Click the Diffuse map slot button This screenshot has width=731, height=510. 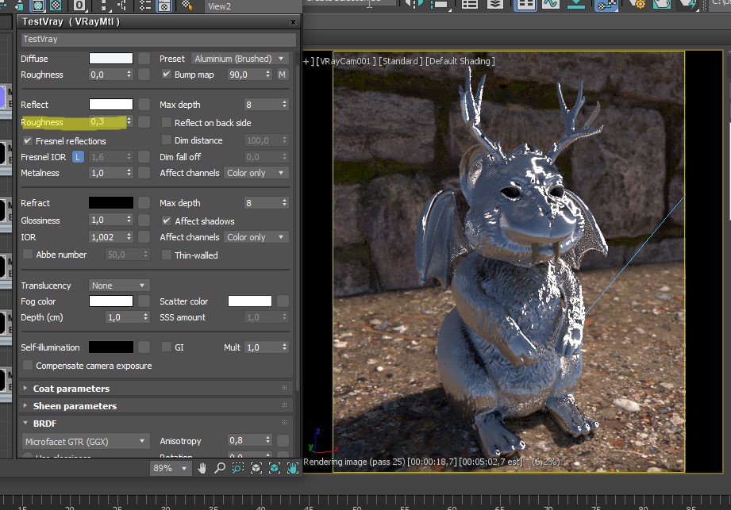click(x=144, y=58)
